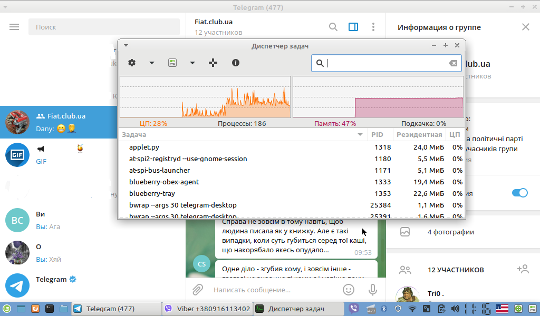
Task: Expand the process view dropdown arrow
Action: (x=192, y=63)
